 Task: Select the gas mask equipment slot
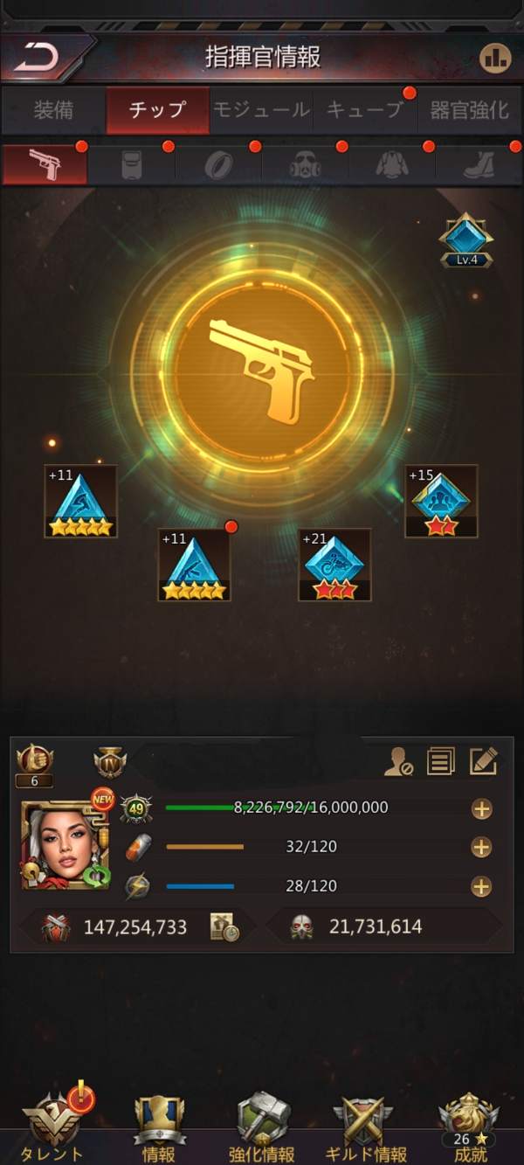click(x=305, y=163)
